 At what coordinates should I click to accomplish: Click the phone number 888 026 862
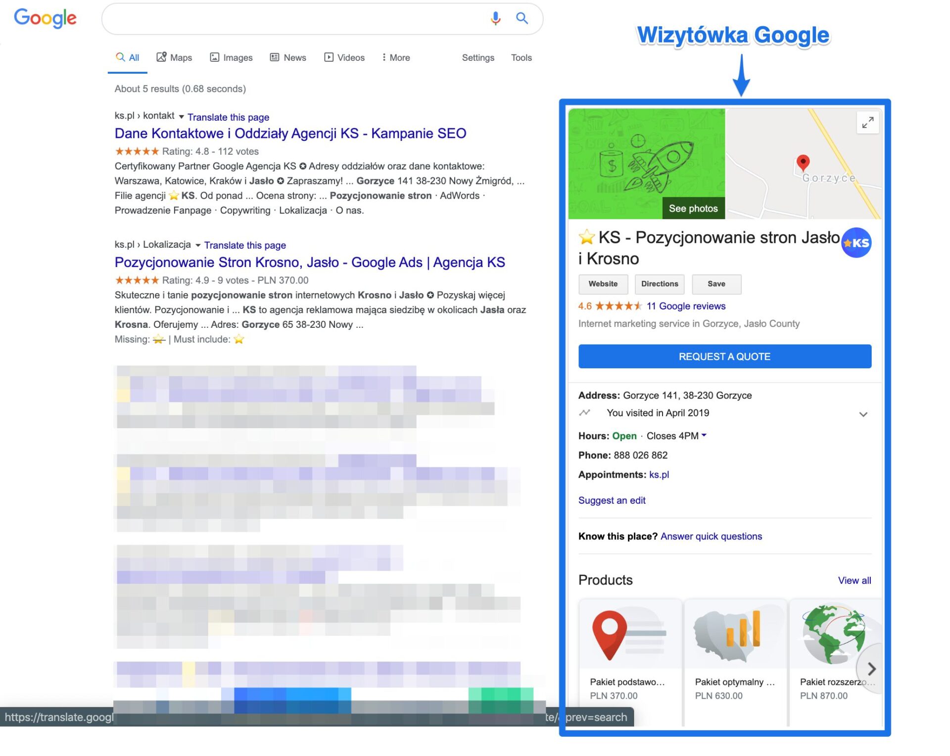640,455
